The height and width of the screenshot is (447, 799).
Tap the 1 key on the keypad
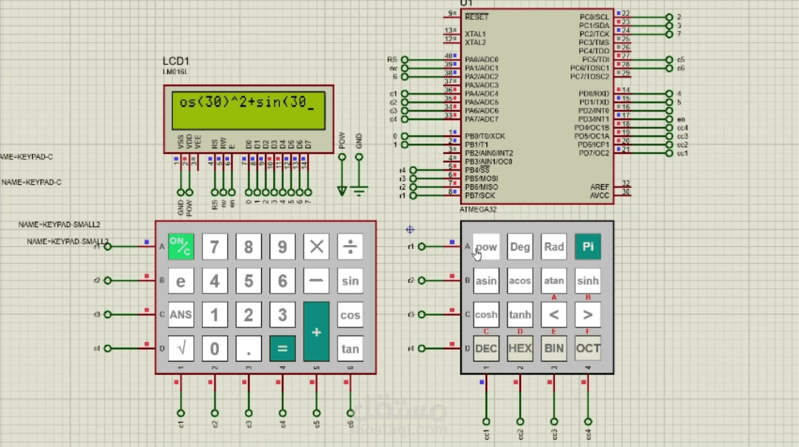(x=215, y=314)
